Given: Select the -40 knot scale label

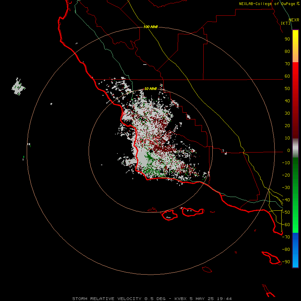Looking at the screenshot, I should (x=286, y=200).
